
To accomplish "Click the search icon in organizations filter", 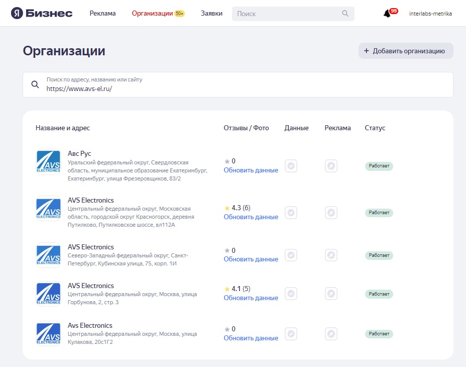I will [x=35, y=84].
